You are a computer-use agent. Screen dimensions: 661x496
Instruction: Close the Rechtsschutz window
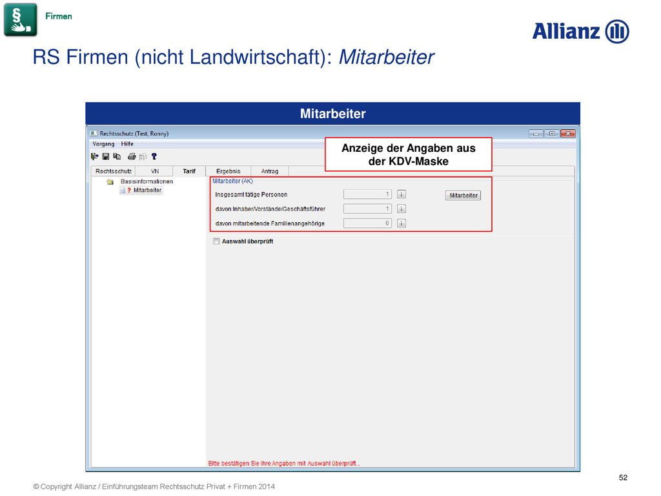[x=568, y=134]
